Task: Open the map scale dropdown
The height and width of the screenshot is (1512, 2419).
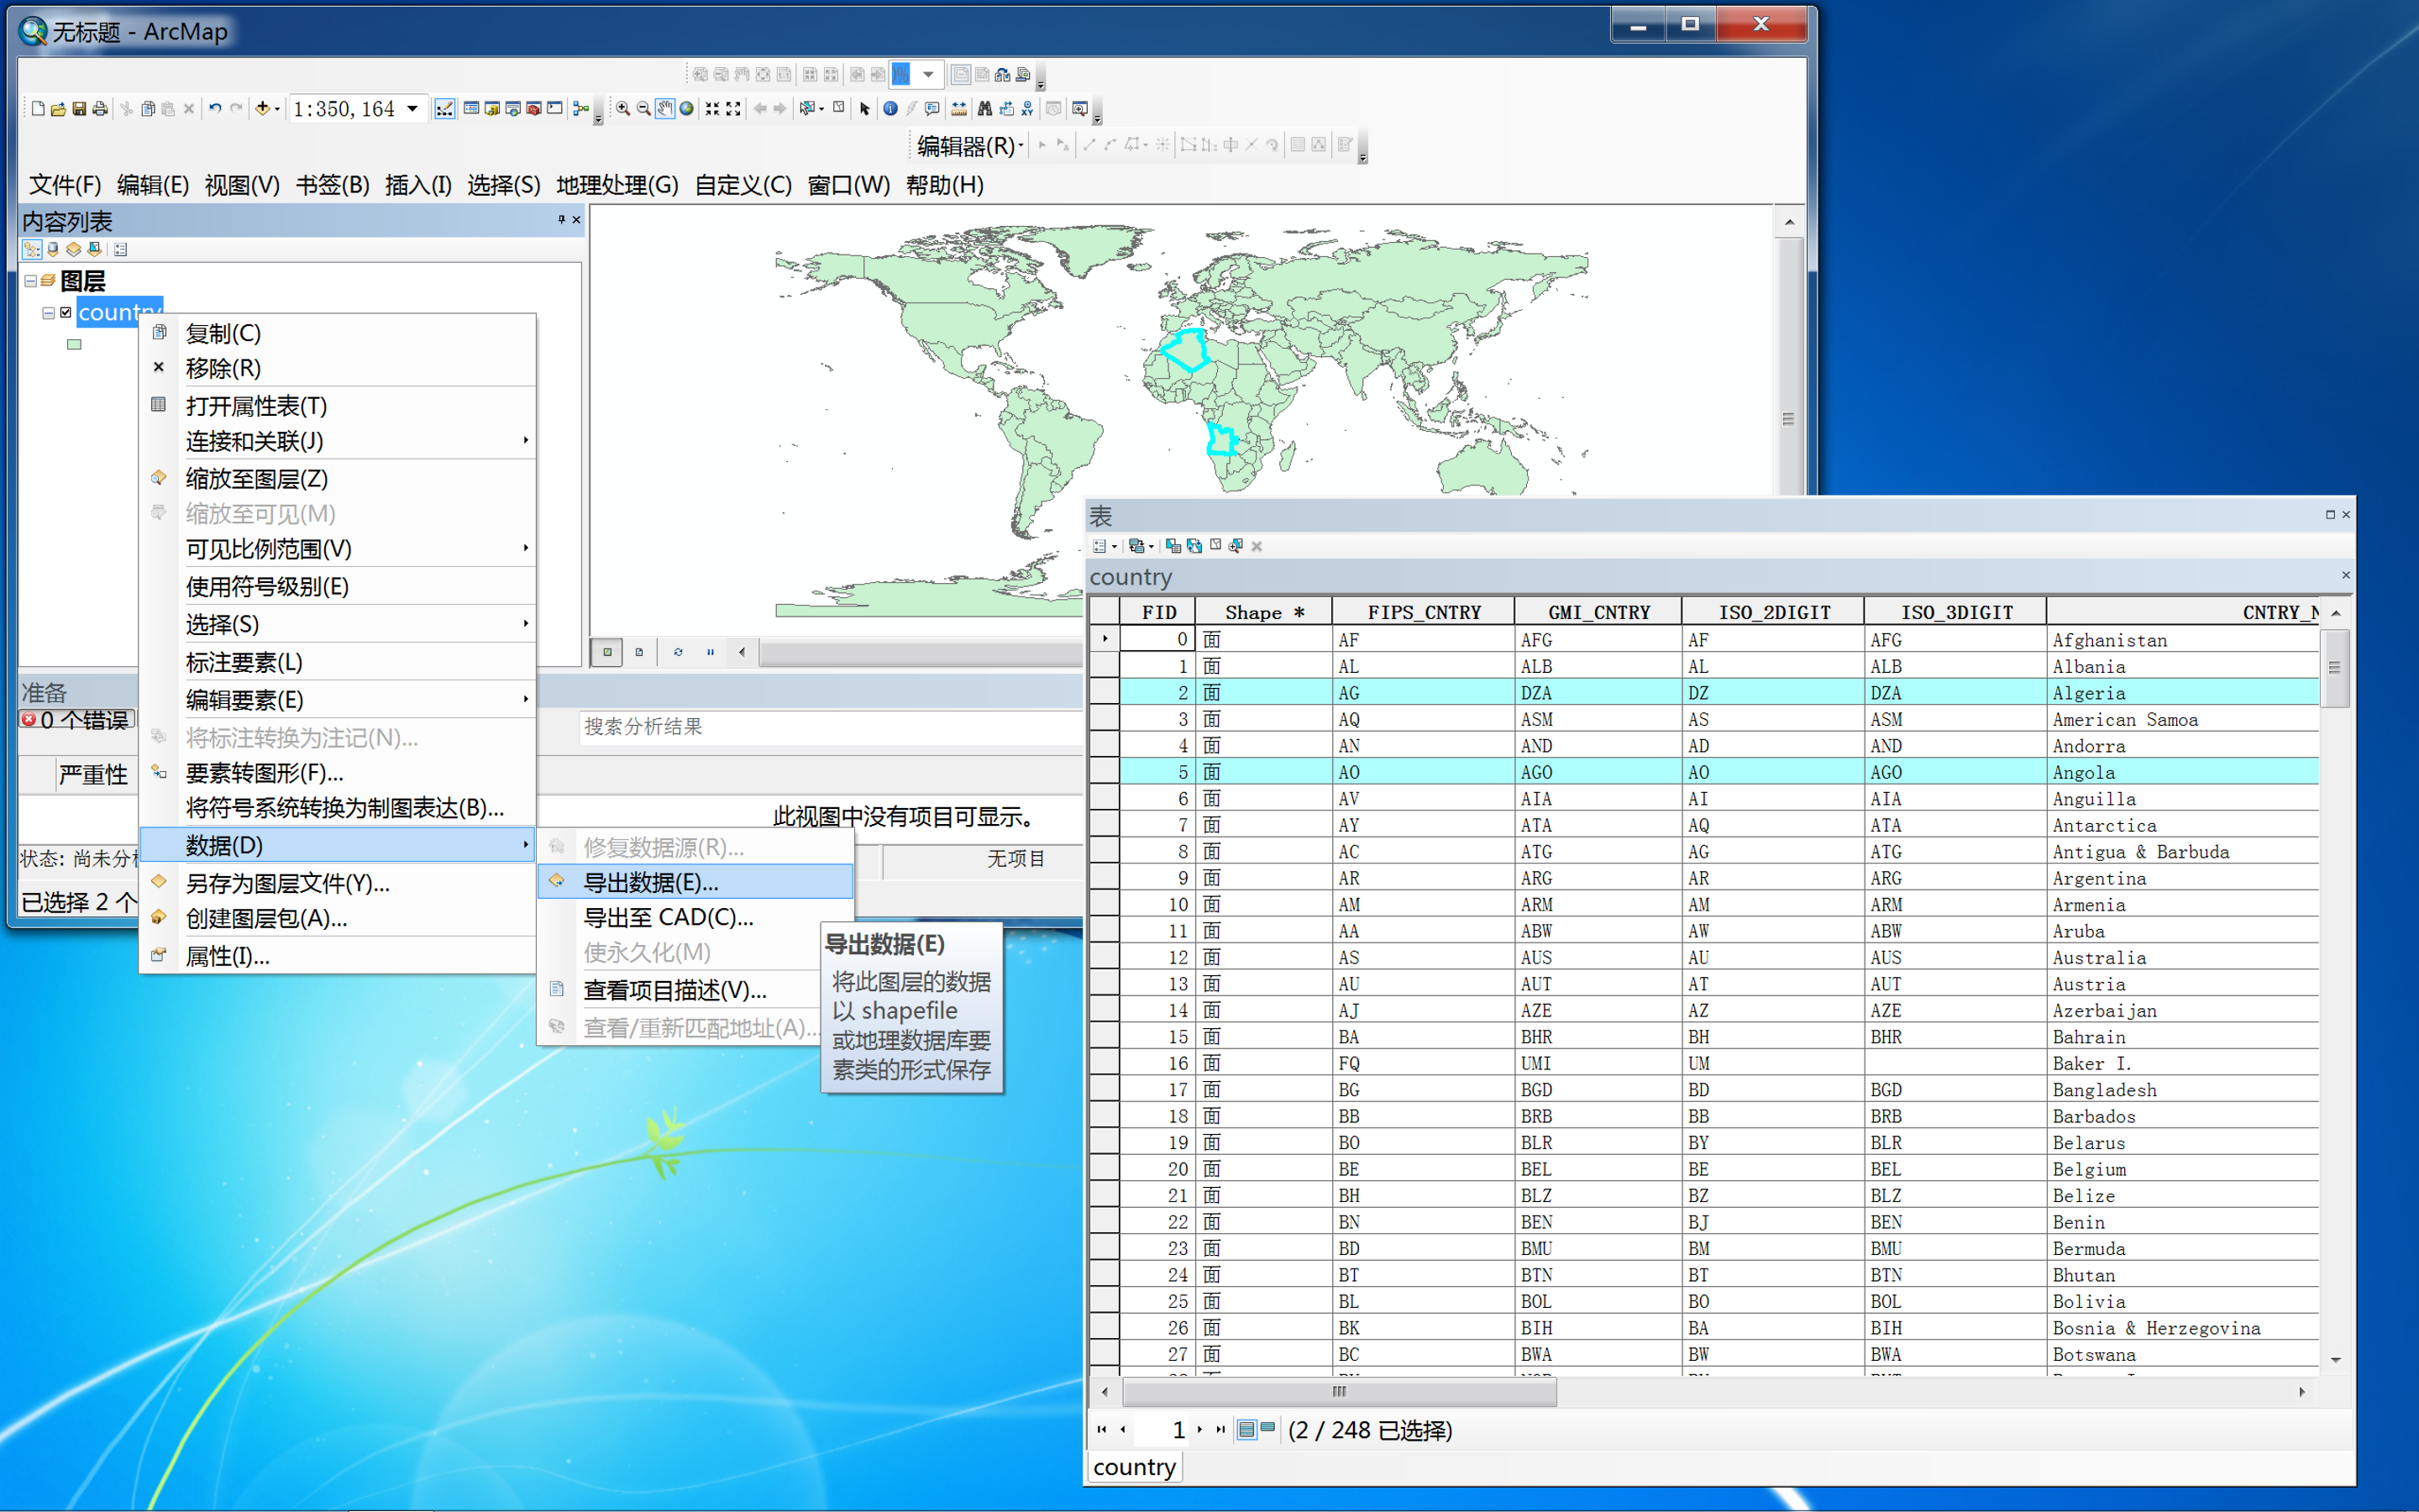Action: (x=412, y=109)
